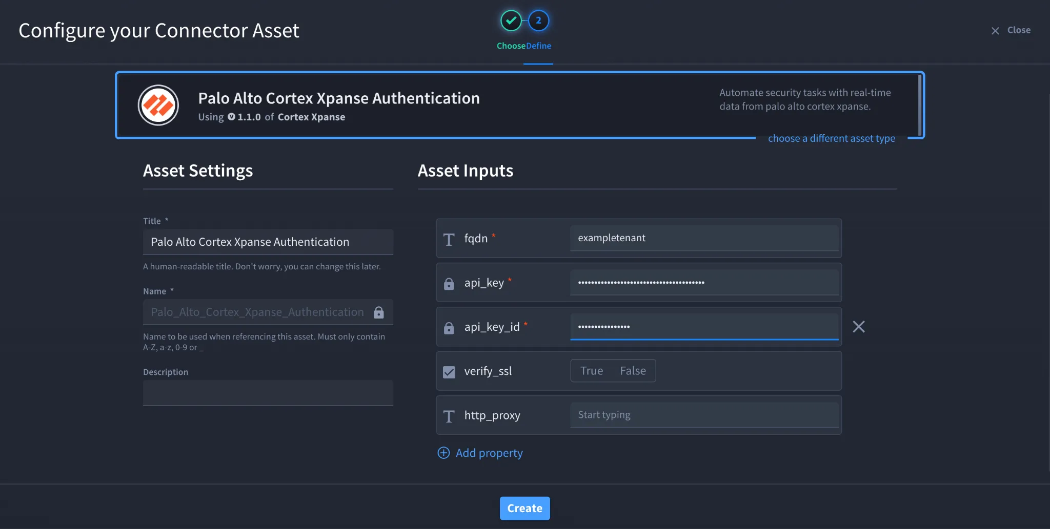Focus the Description input field
Viewport: 1050px width, 529px height.
[268, 393]
